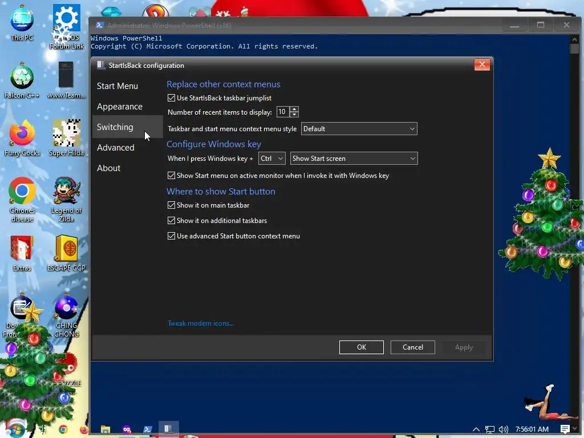Select the Advanced settings section
Screen dimensions: 584x438
click(115, 148)
